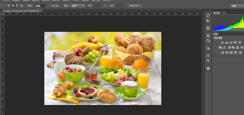244x115 pixels.
Task: Switch to the 直方图 Histogram tab
Action: 216,13
